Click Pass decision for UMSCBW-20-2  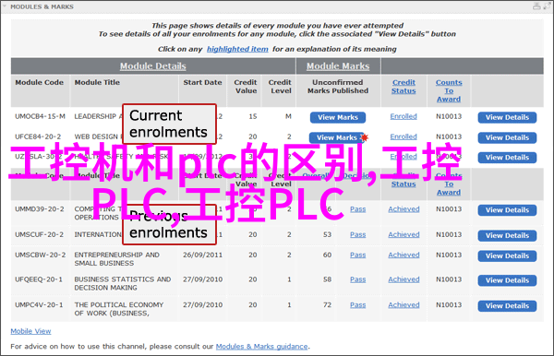358,255
